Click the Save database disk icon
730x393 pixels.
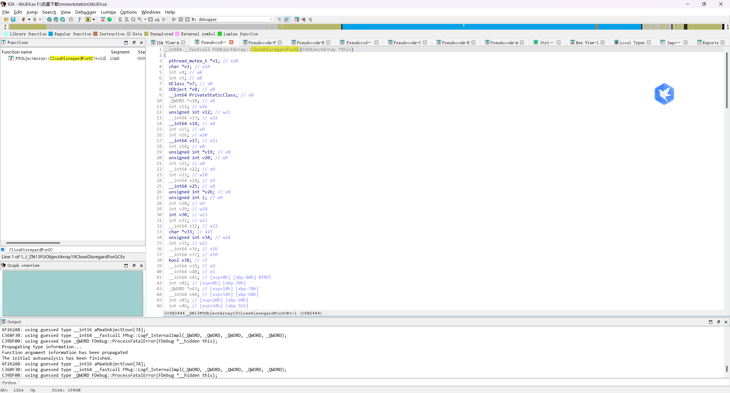point(13,19)
